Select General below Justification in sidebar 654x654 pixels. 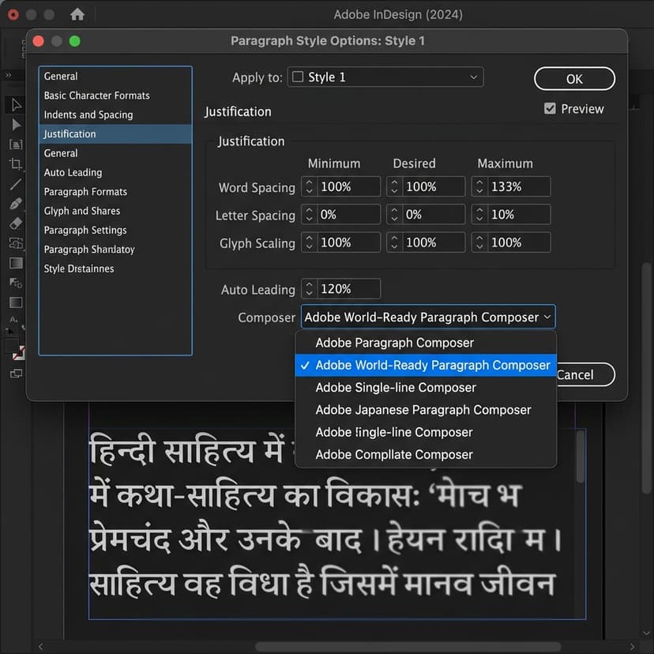click(115, 153)
